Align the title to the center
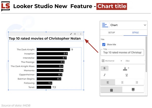Image resolution: width=152 pixels, height=108 pixels. click(x=122, y=82)
